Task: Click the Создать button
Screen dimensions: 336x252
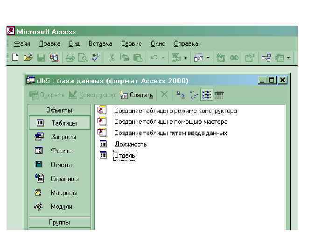Action: pos(136,94)
